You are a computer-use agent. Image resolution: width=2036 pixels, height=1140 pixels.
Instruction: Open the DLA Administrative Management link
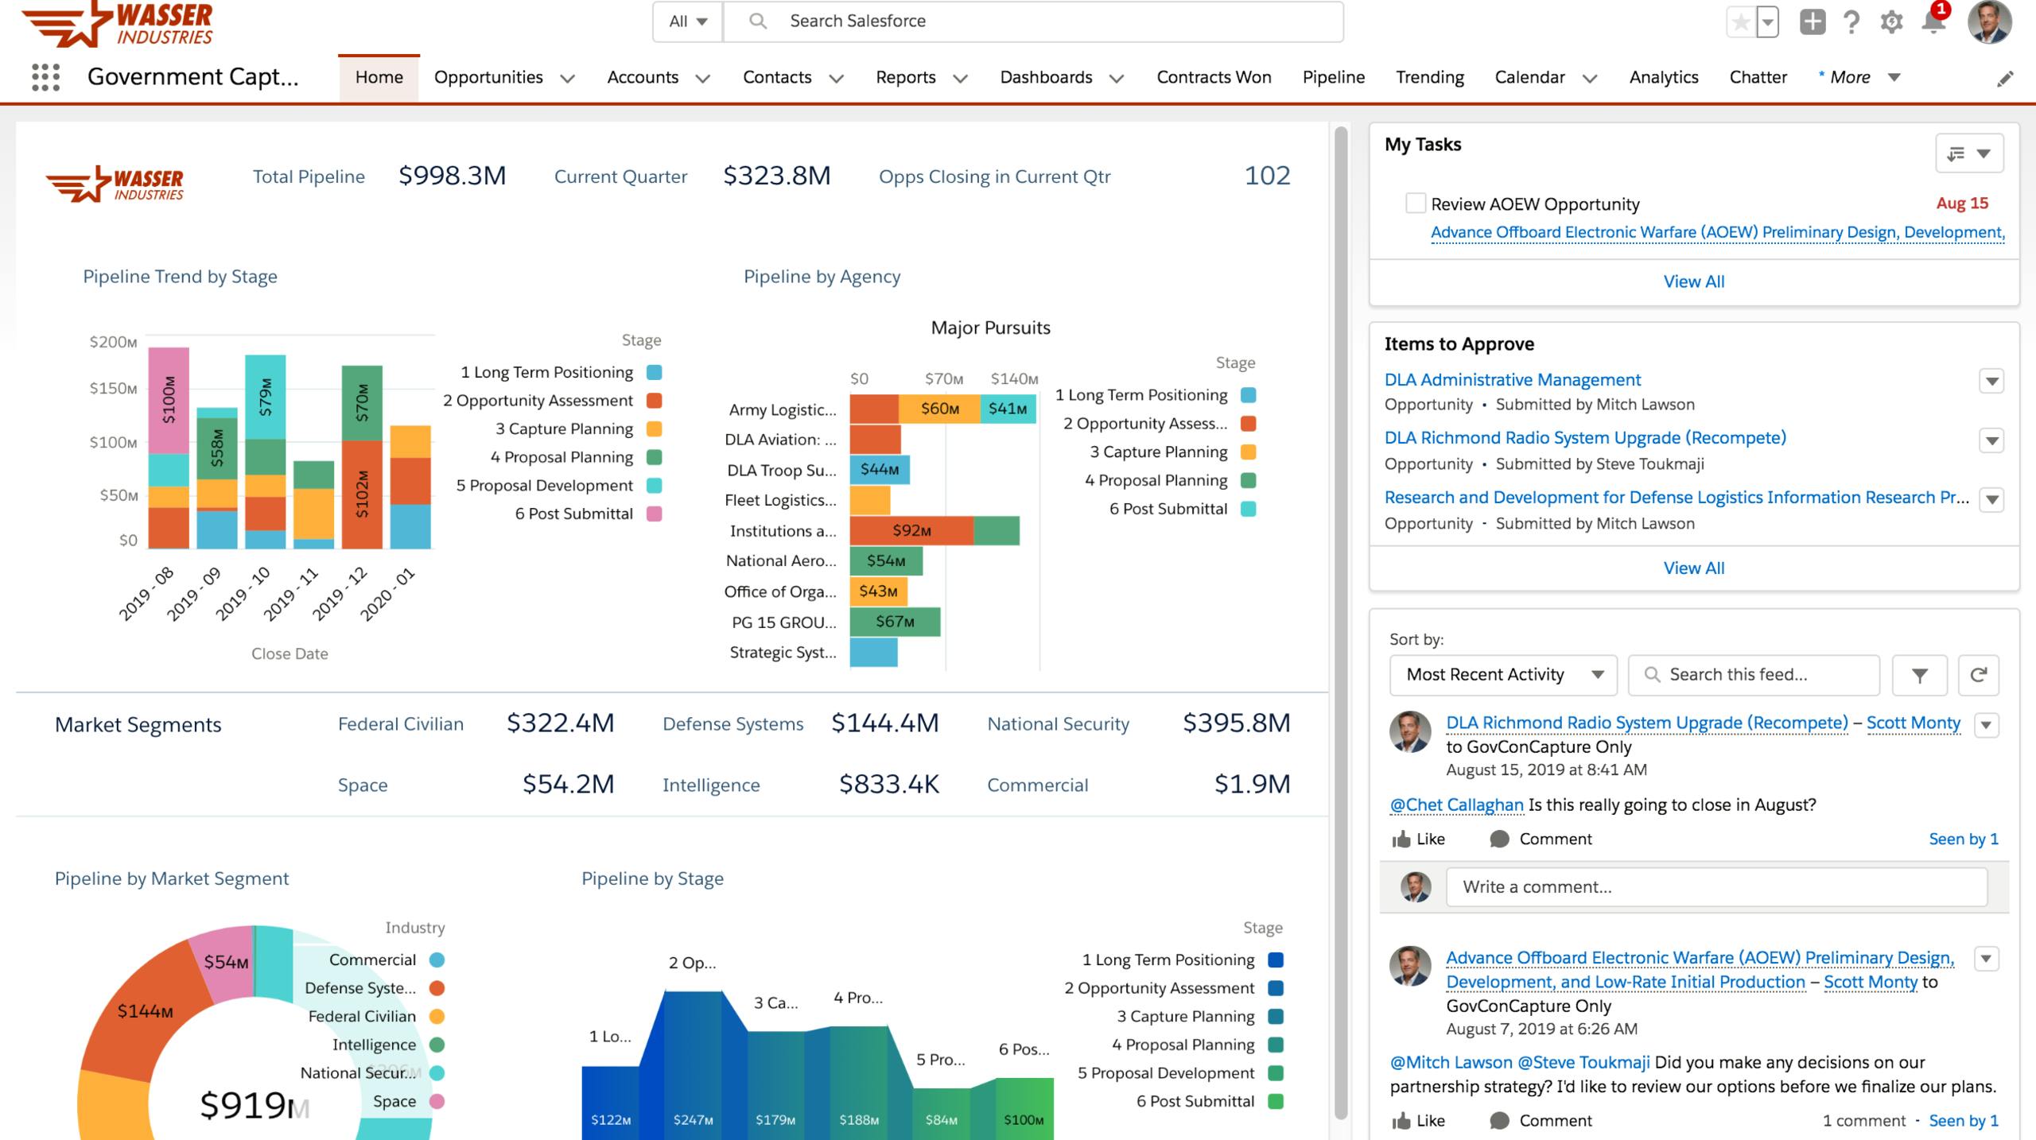click(1513, 380)
